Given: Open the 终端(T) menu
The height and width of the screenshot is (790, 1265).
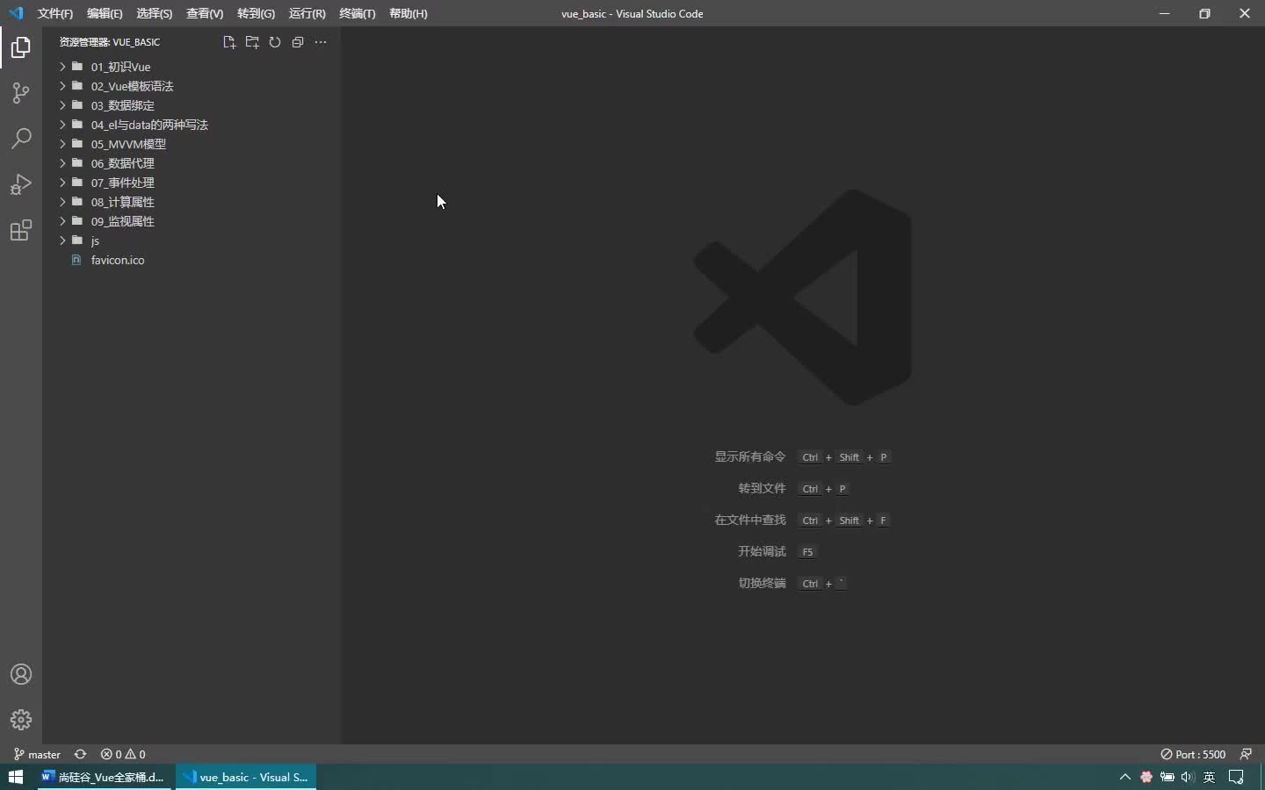Looking at the screenshot, I should pos(358,13).
